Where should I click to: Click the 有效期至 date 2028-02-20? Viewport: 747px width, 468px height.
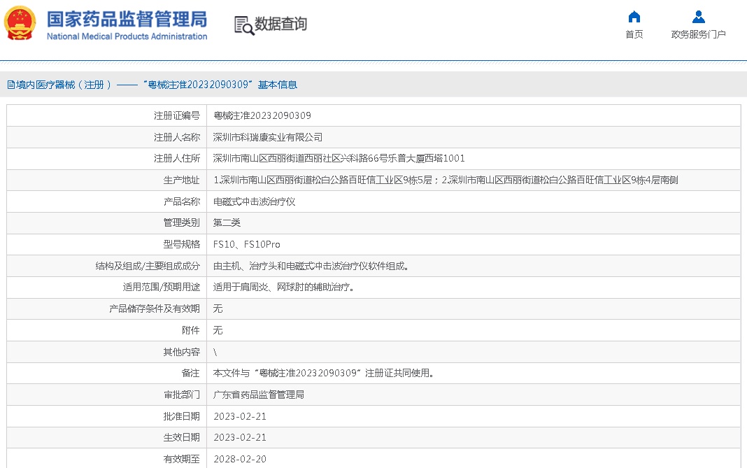[240, 459]
